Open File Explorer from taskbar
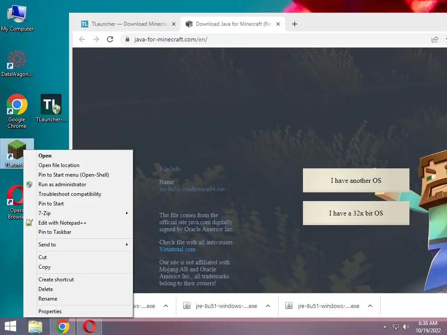This screenshot has height=335, width=447. (35, 326)
